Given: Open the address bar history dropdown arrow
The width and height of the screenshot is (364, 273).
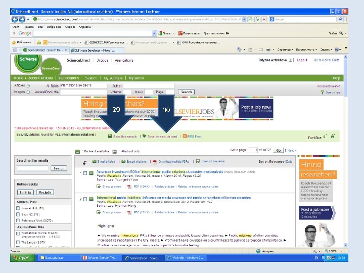Looking at the screenshot, I should point(244,19).
